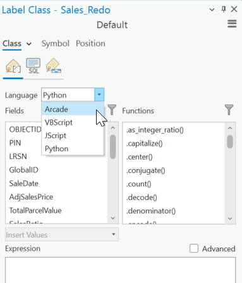
Task: Open the SQL query tab icon
Action: (33, 66)
